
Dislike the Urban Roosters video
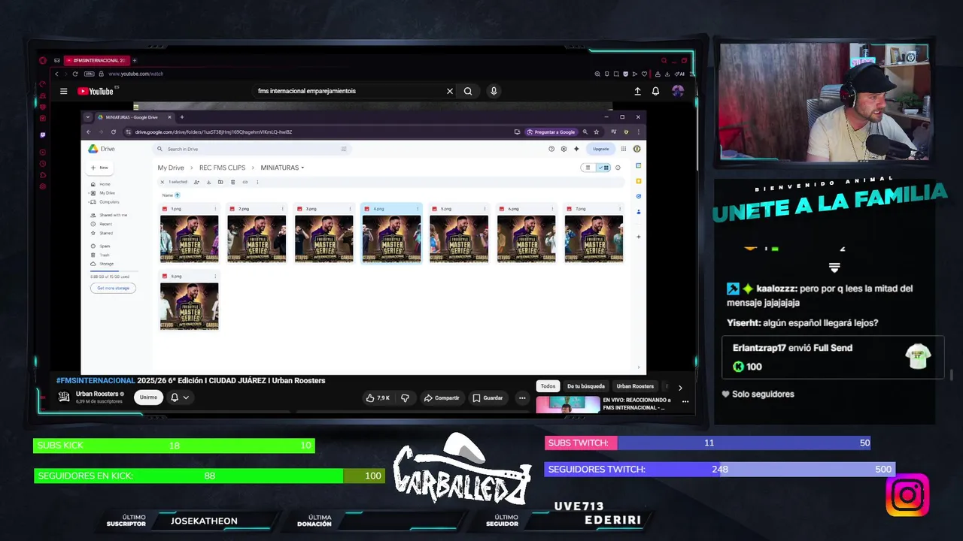pyautogui.click(x=405, y=397)
